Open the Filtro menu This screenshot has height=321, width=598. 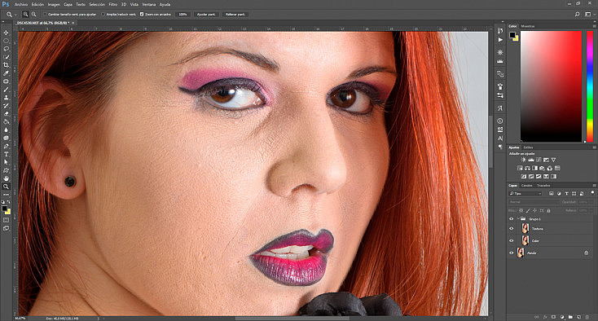click(x=113, y=5)
